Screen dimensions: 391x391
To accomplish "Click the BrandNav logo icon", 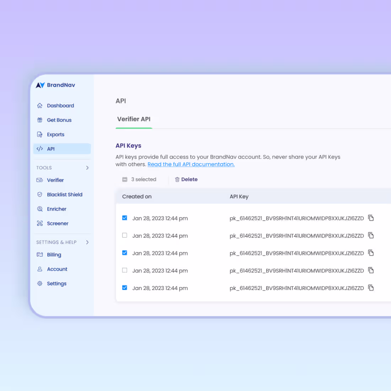I will (40, 85).
